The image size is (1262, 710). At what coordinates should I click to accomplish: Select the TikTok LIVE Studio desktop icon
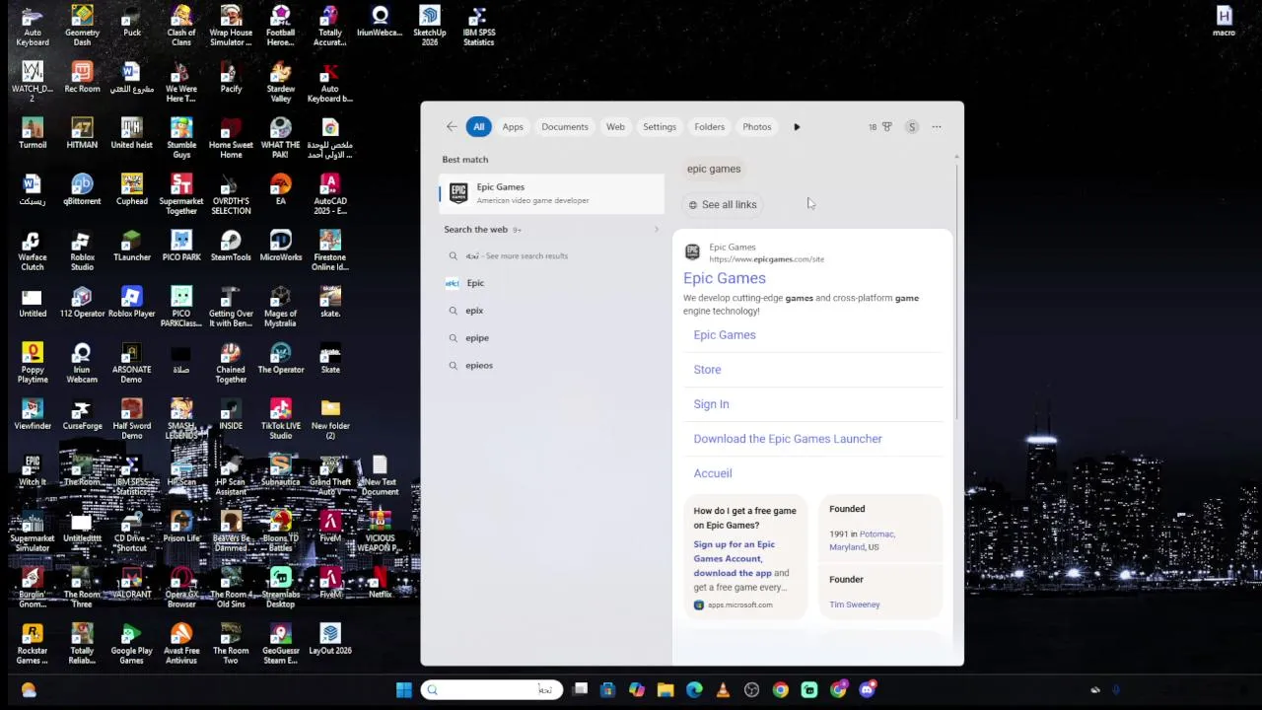coord(281,419)
